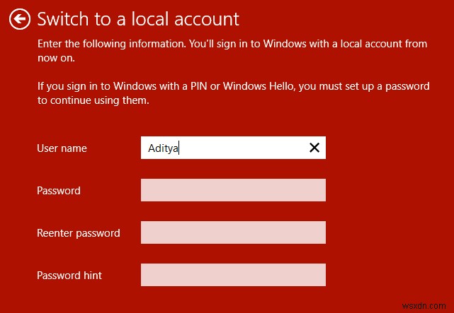The image size is (454, 313).
Task: Click into the Password field
Action: pos(233,190)
